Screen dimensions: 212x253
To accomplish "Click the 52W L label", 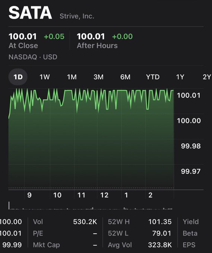I will 118,234.
